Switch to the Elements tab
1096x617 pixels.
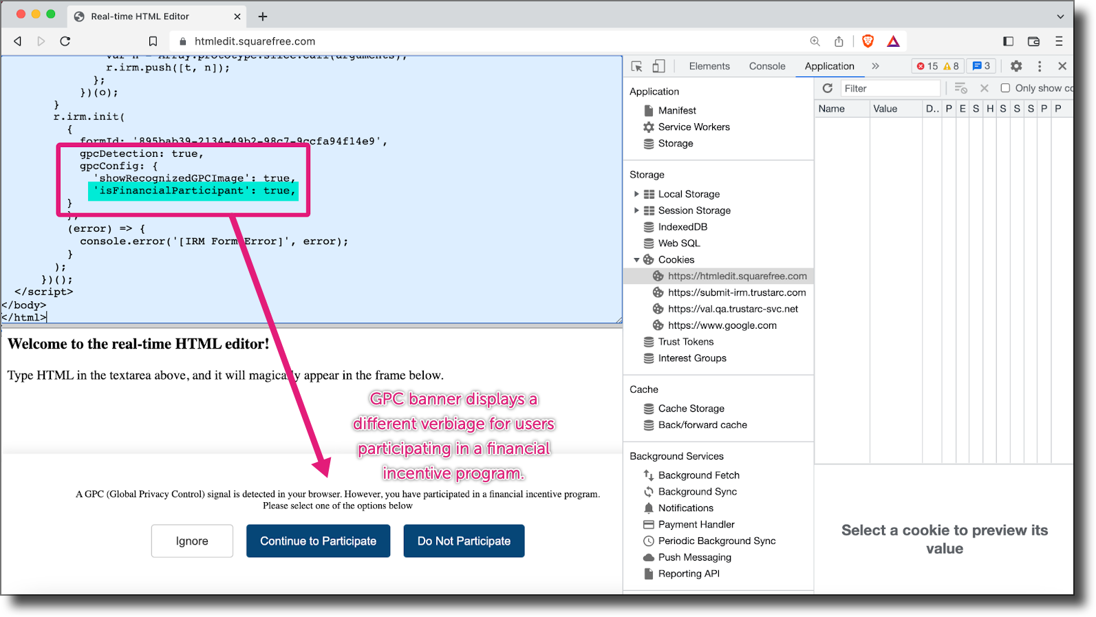[x=709, y=66]
